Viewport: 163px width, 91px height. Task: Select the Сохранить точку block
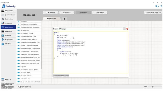[x=29, y=33]
